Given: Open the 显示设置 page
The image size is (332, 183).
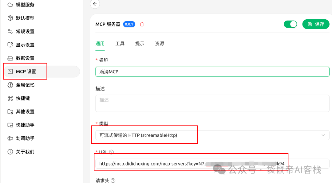Looking at the screenshot, I should 41,45.
